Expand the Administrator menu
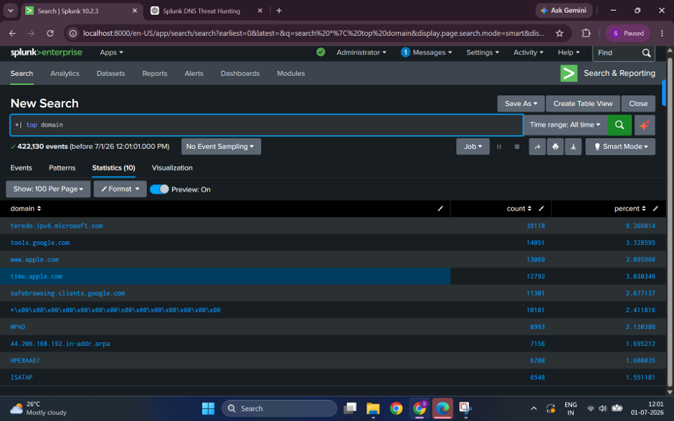The width and height of the screenshot is (674, 421). coord(361,52)
